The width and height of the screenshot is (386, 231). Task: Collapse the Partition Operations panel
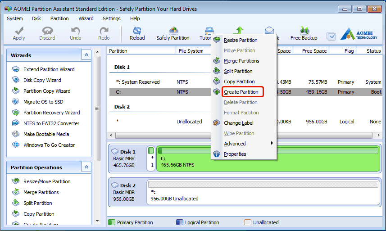[86, 167]
